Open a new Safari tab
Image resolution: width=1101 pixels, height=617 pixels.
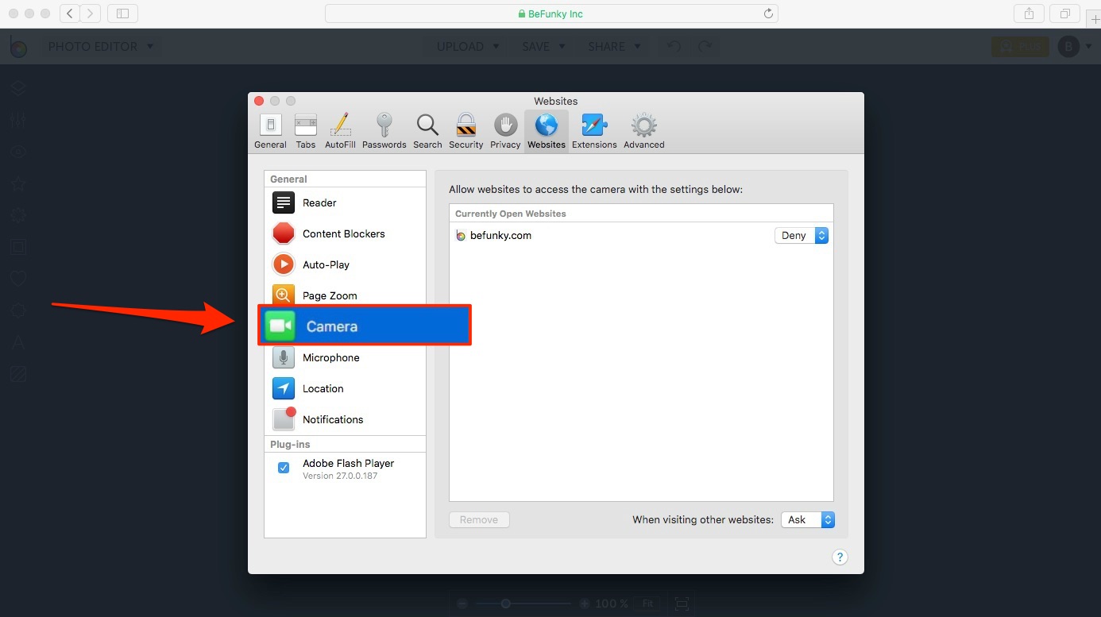click(x=1095, y=19)
